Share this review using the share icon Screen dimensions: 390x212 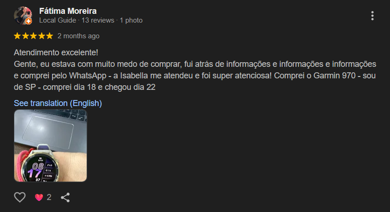[65, 197]
